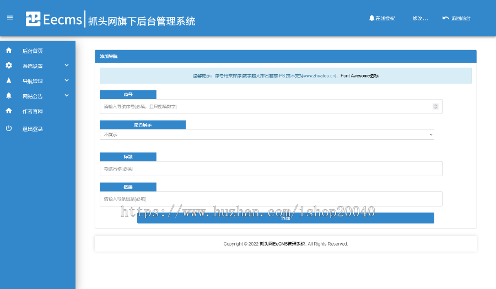Screen dimensions: 496x289
Task: Click the 返回前台 header link
Action: [x=461, y=18]
